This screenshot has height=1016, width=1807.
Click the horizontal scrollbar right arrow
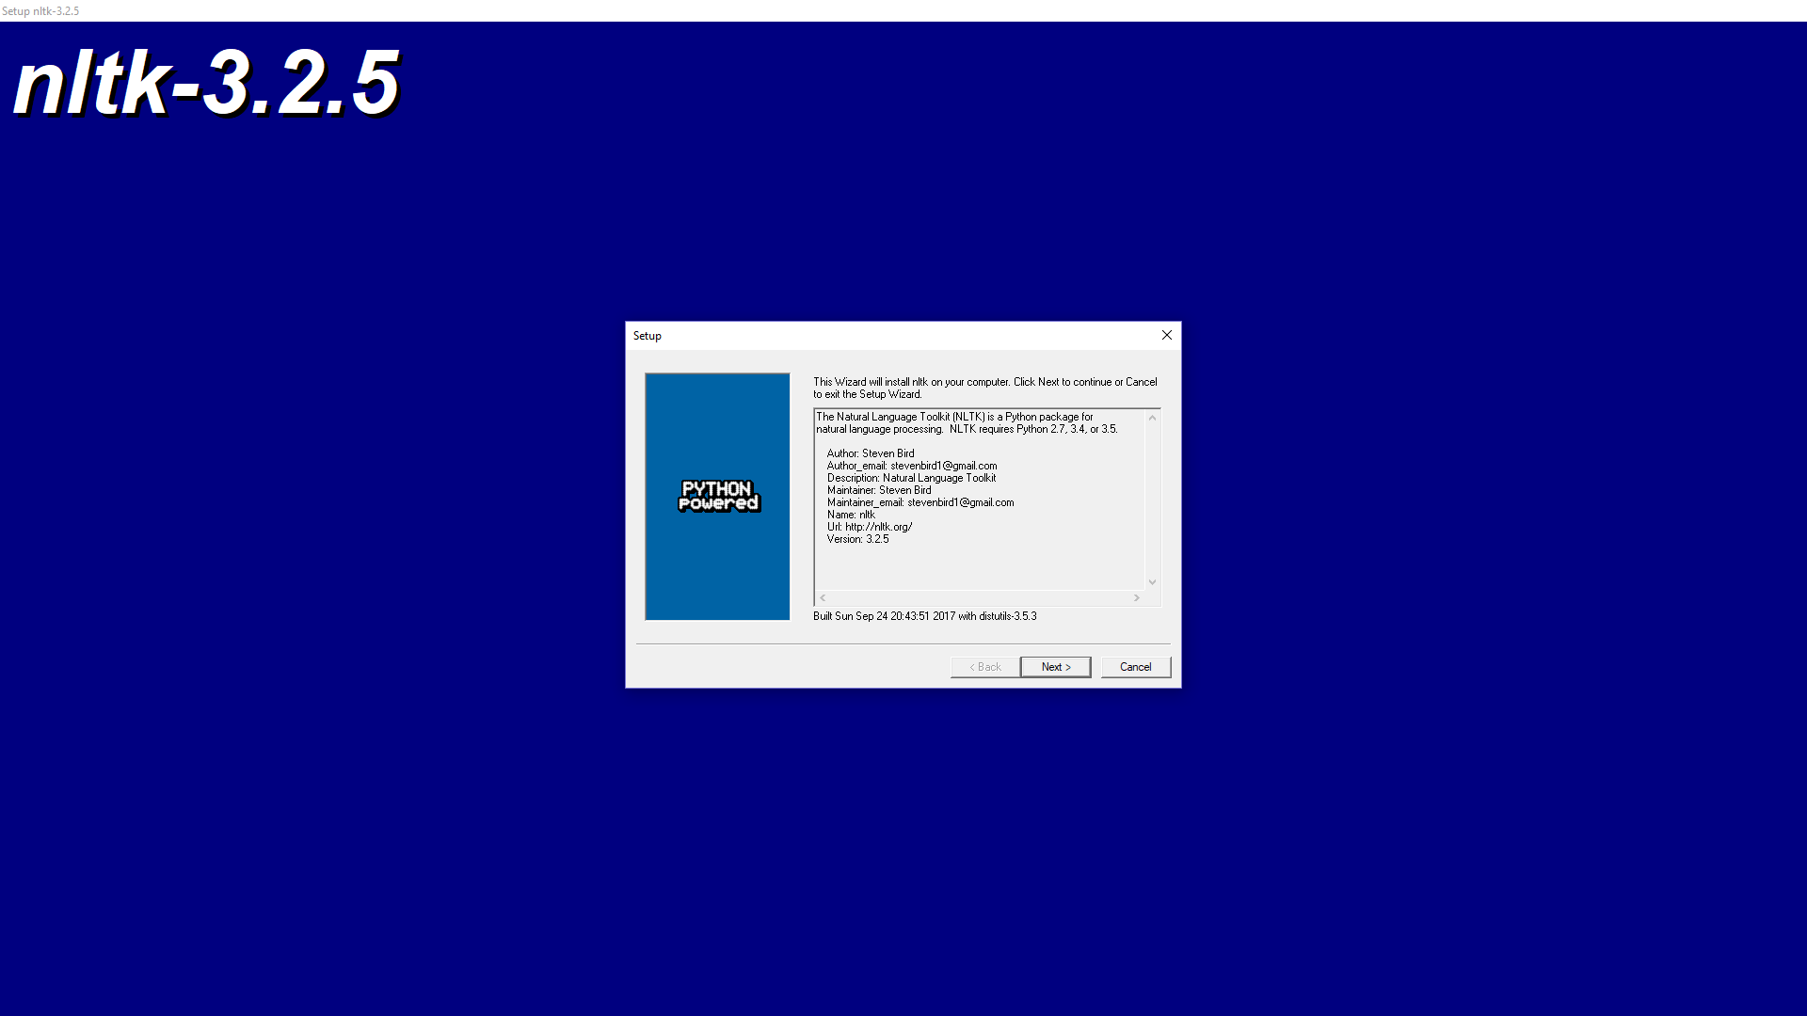[x=1137, y=598]
